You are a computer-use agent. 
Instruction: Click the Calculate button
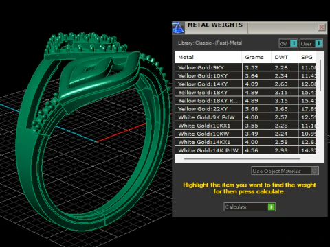250,207
